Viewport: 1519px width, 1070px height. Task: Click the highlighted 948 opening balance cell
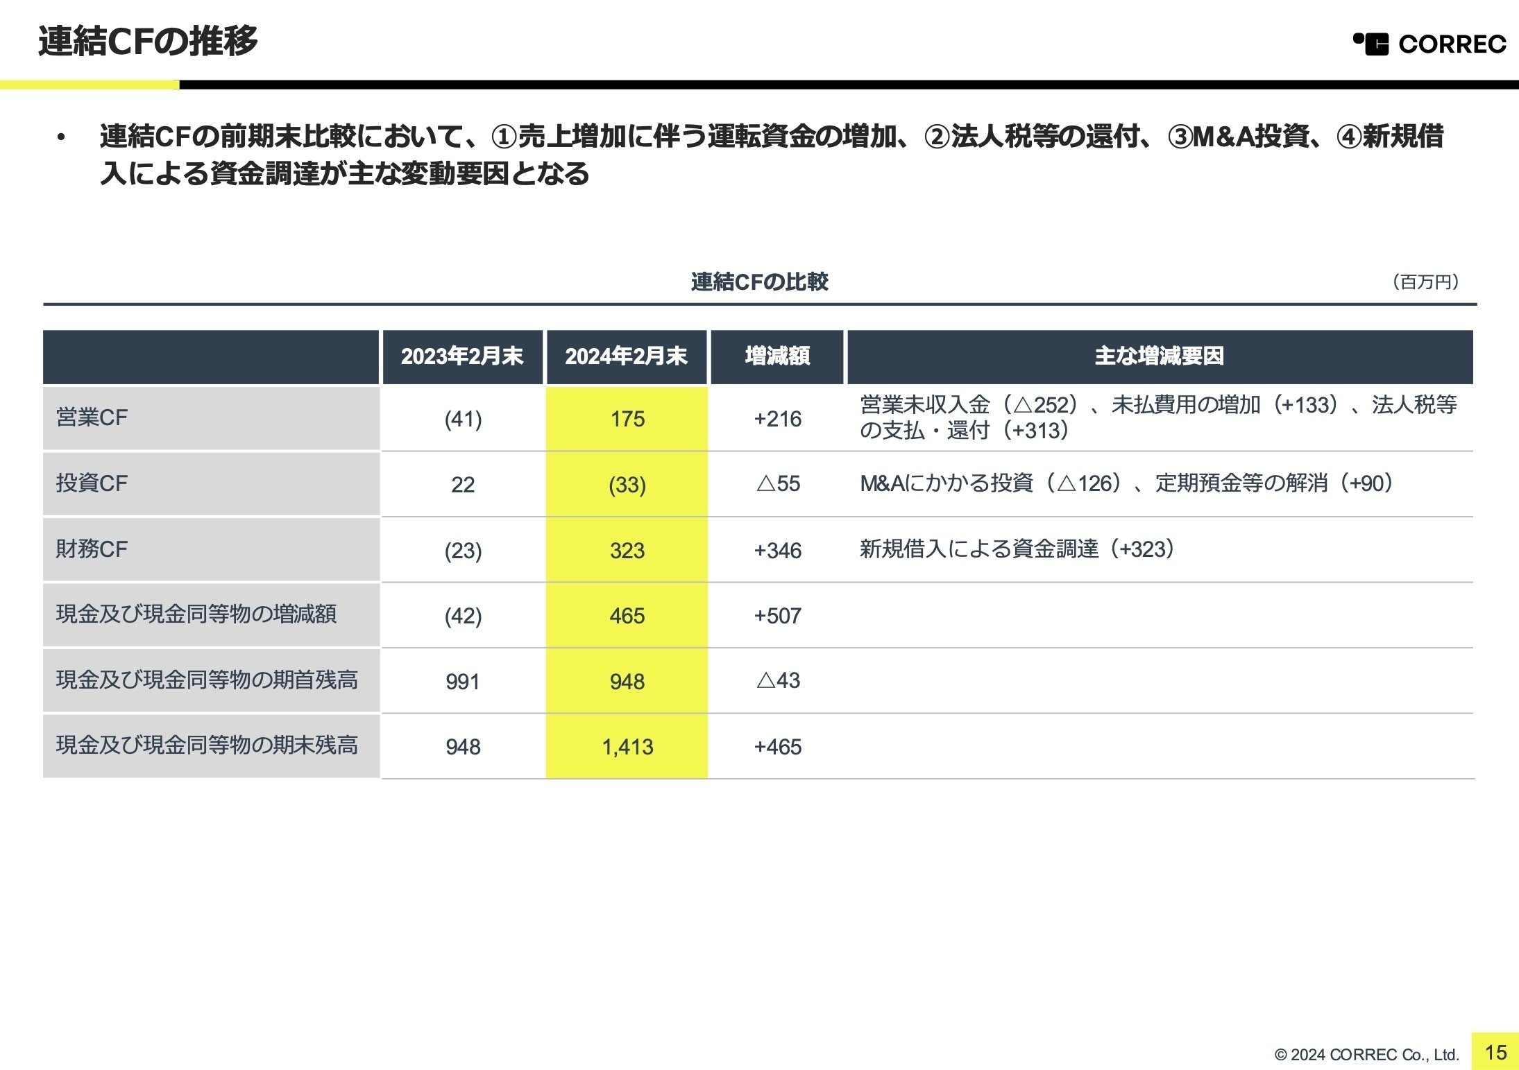tap(627, 682)
